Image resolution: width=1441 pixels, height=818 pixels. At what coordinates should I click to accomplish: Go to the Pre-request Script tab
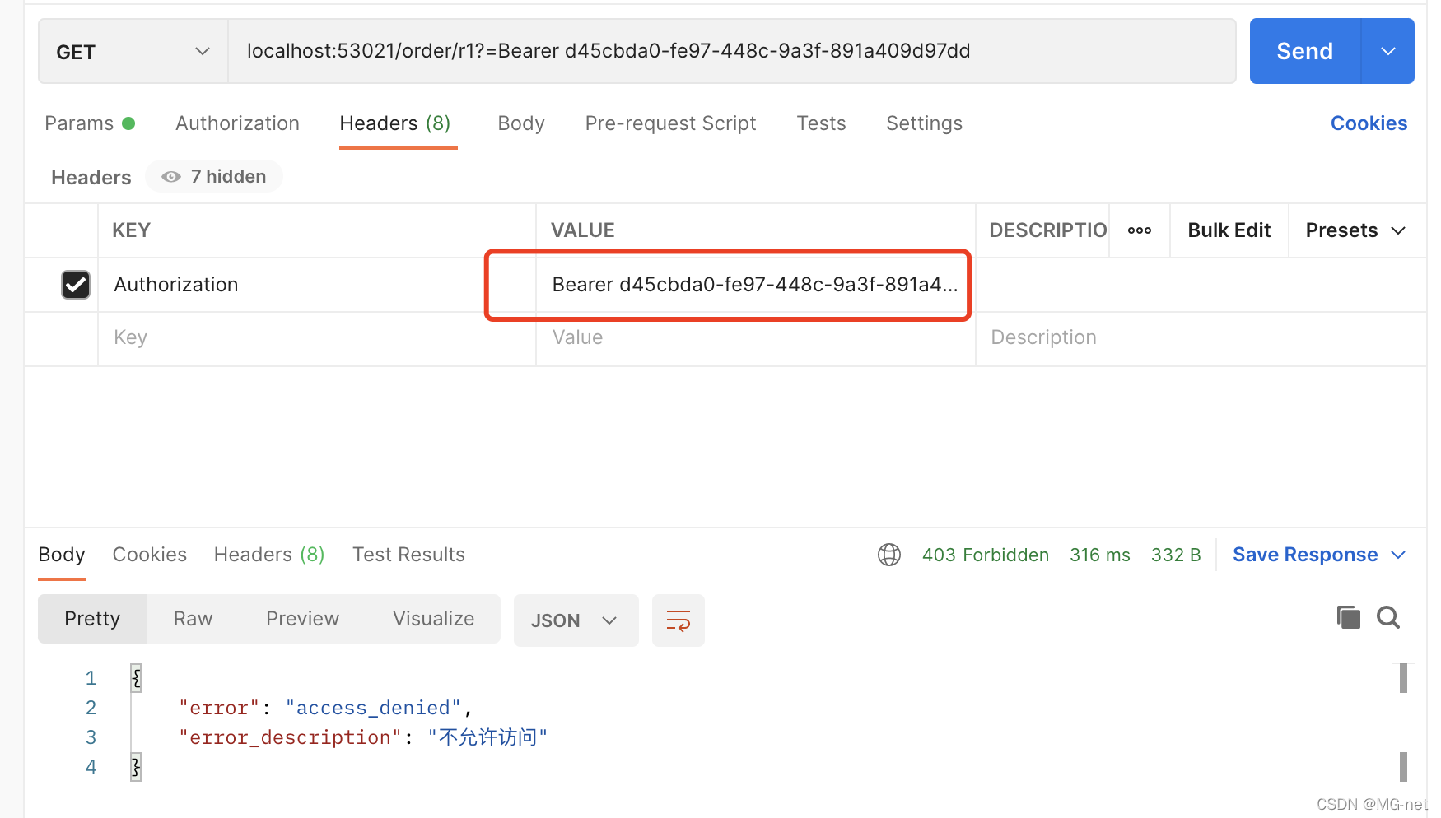[x=670, y=123]
